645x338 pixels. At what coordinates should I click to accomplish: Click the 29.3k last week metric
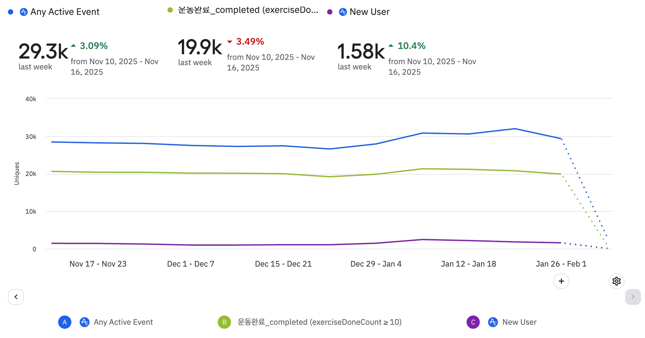click(x=43, y=52)
